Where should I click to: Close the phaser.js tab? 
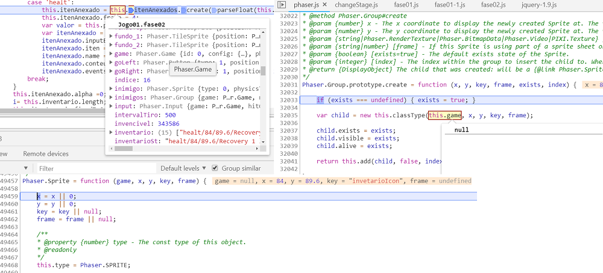click(x=324, y=5)
